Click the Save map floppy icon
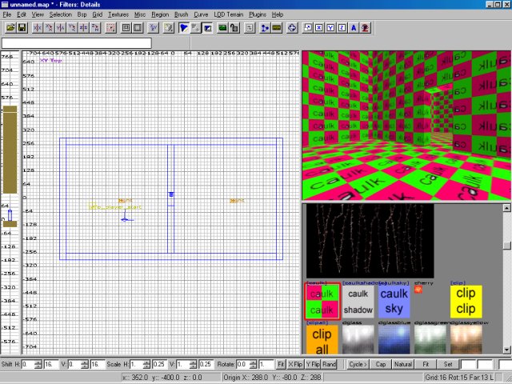Screen dimensions: 512x384 [22, 28]
